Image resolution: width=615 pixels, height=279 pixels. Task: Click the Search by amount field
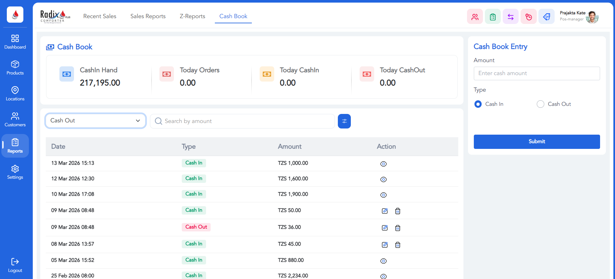[x=247, y=121]
